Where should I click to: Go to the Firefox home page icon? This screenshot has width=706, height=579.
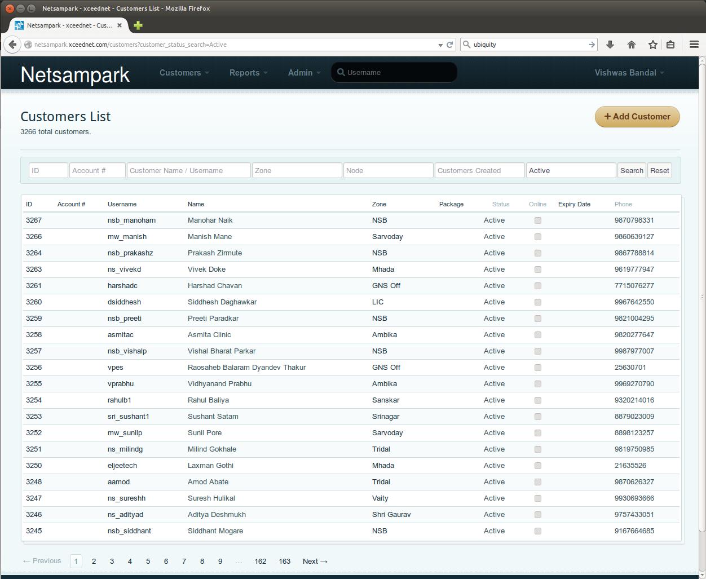coord(632,45)
